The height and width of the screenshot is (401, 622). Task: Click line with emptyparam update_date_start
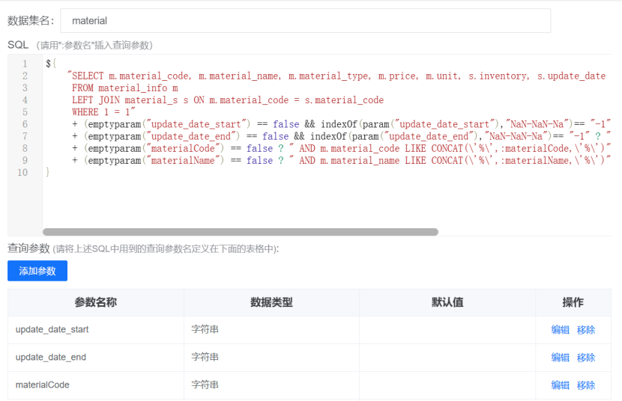(x=341, y=124)
